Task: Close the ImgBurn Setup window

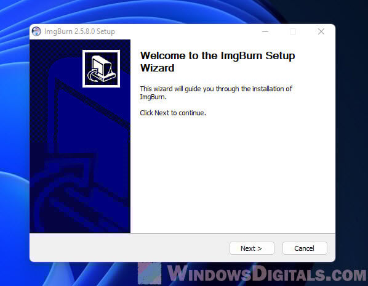Action: [x=321, y=31]
